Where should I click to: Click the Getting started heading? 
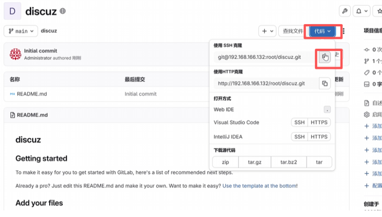tap(41, 158)
